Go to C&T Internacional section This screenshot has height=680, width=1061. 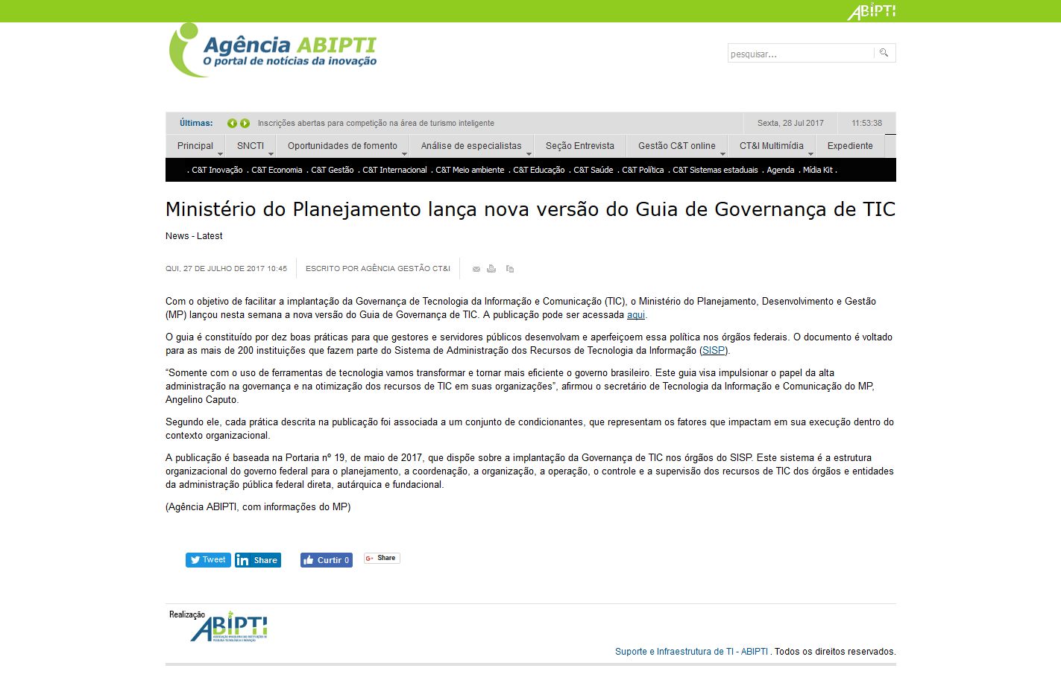pos(394,170)
